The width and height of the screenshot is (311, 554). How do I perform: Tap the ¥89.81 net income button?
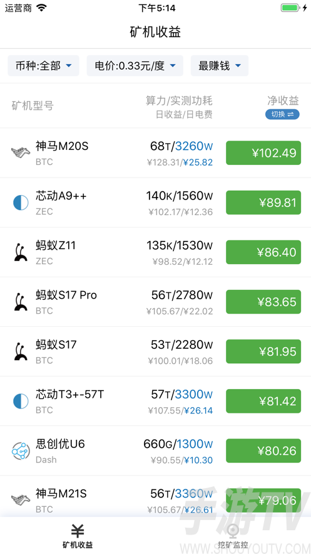[263, 203]
